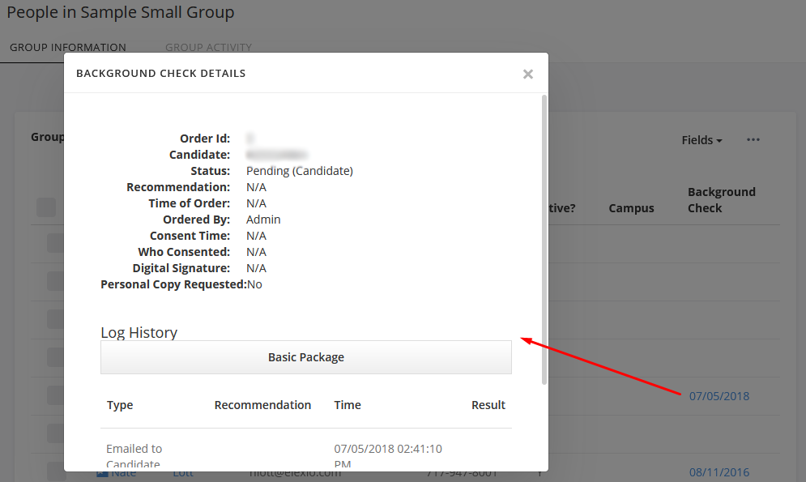
Task: Click the Lott last name link
Action: 183,474
